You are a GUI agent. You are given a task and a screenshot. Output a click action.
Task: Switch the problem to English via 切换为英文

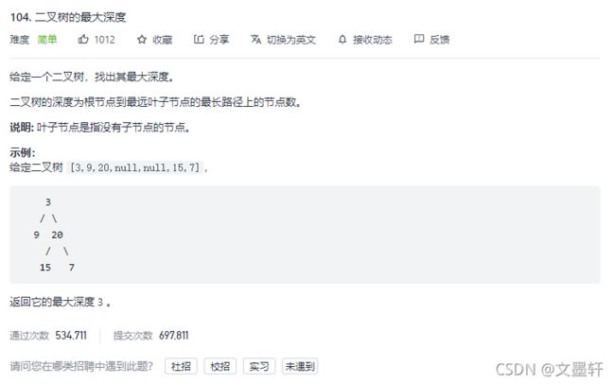[x=291, y=40]
